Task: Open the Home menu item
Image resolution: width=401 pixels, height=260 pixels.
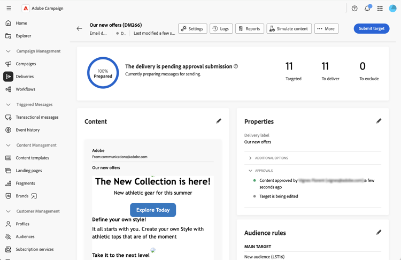Action: 21,23
